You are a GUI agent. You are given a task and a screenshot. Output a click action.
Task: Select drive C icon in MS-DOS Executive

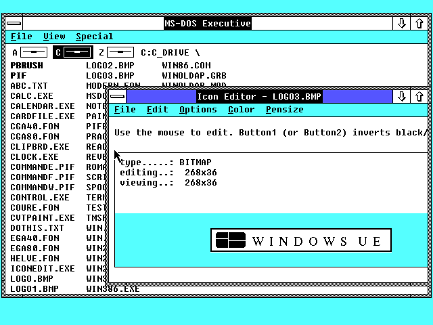coord(73,52)
